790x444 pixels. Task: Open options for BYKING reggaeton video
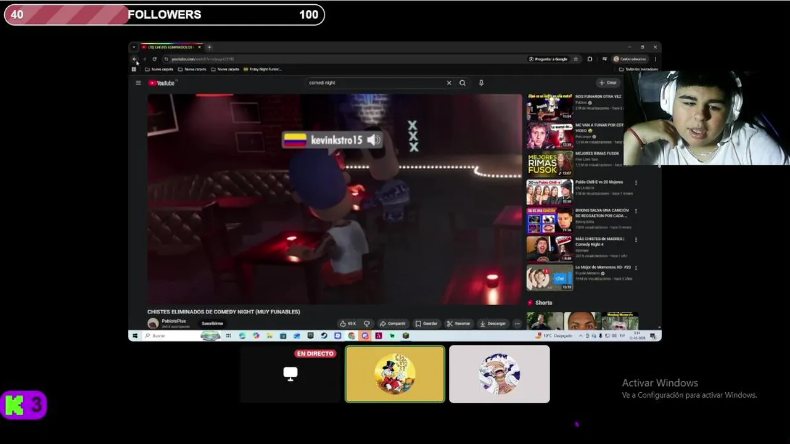point(636,211)
